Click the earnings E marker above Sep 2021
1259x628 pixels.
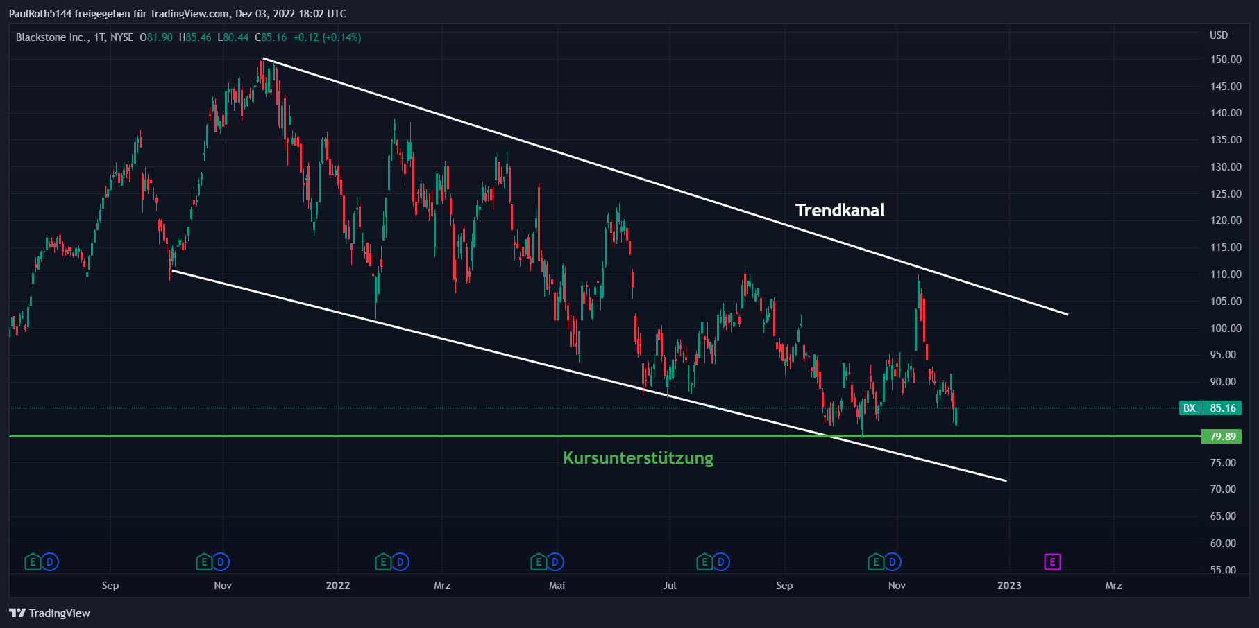(33, 561)
